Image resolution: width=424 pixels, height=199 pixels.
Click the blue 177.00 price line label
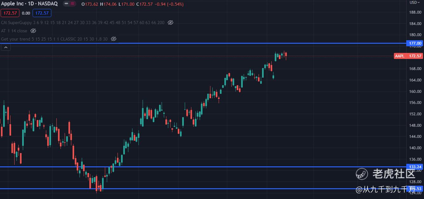(x=415, y=43)
